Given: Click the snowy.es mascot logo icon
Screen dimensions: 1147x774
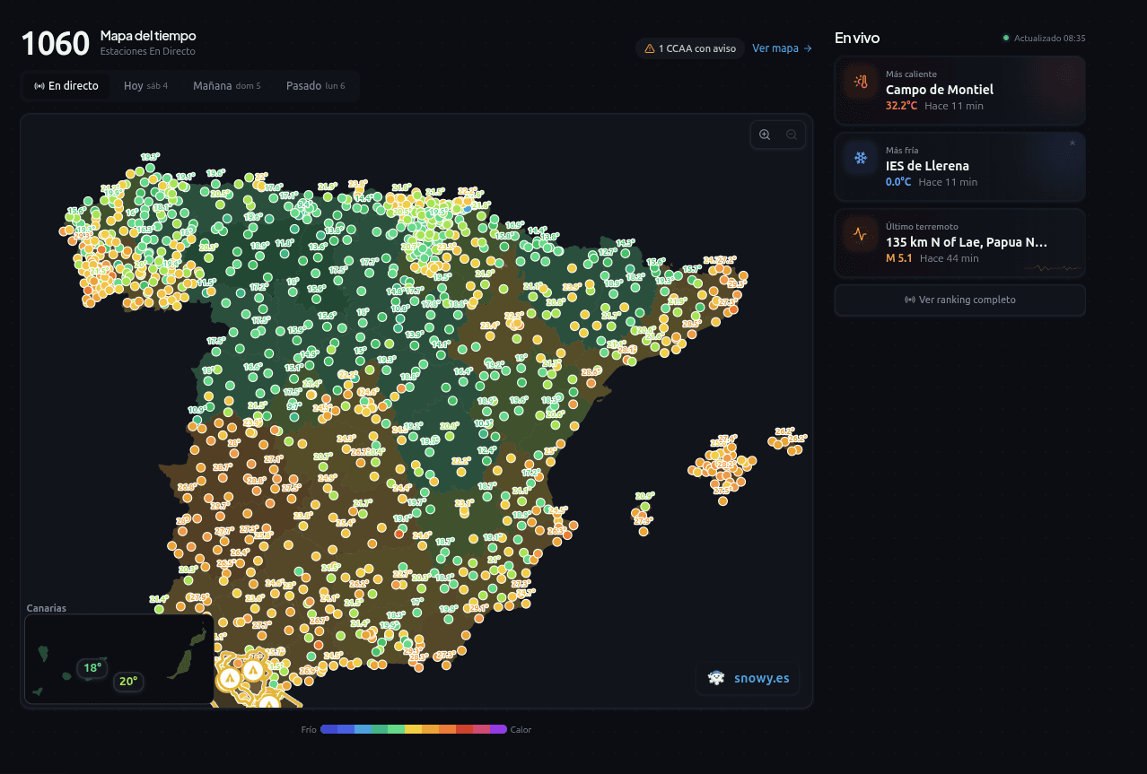Looking at the screenshot, I should tap(717, 678).
